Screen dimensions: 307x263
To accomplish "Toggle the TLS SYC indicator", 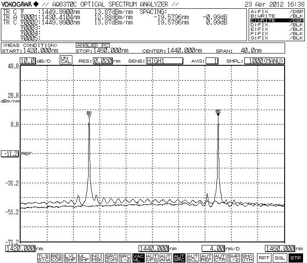I will [x=43, y=258].
